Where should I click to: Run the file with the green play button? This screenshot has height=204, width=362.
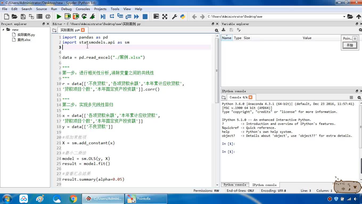pyautogui.click(x=59, y=17)
